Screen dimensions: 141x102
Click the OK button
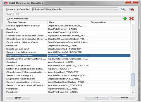pyautogui.click(x=97, y=98)
